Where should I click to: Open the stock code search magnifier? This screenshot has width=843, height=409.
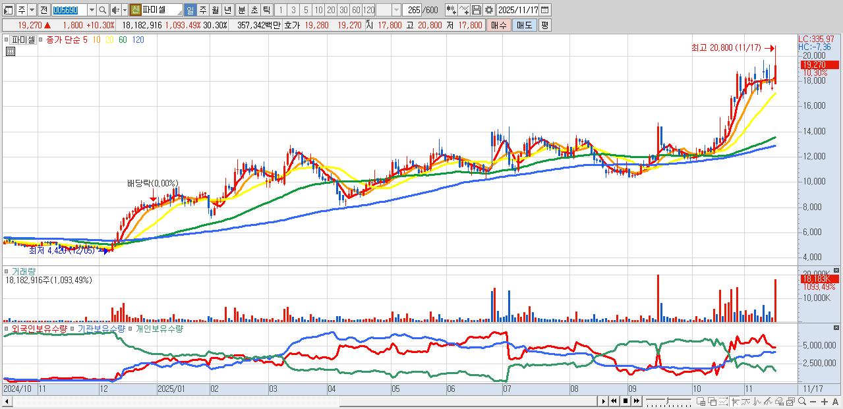pyautogui.click(x=103, y=10)
